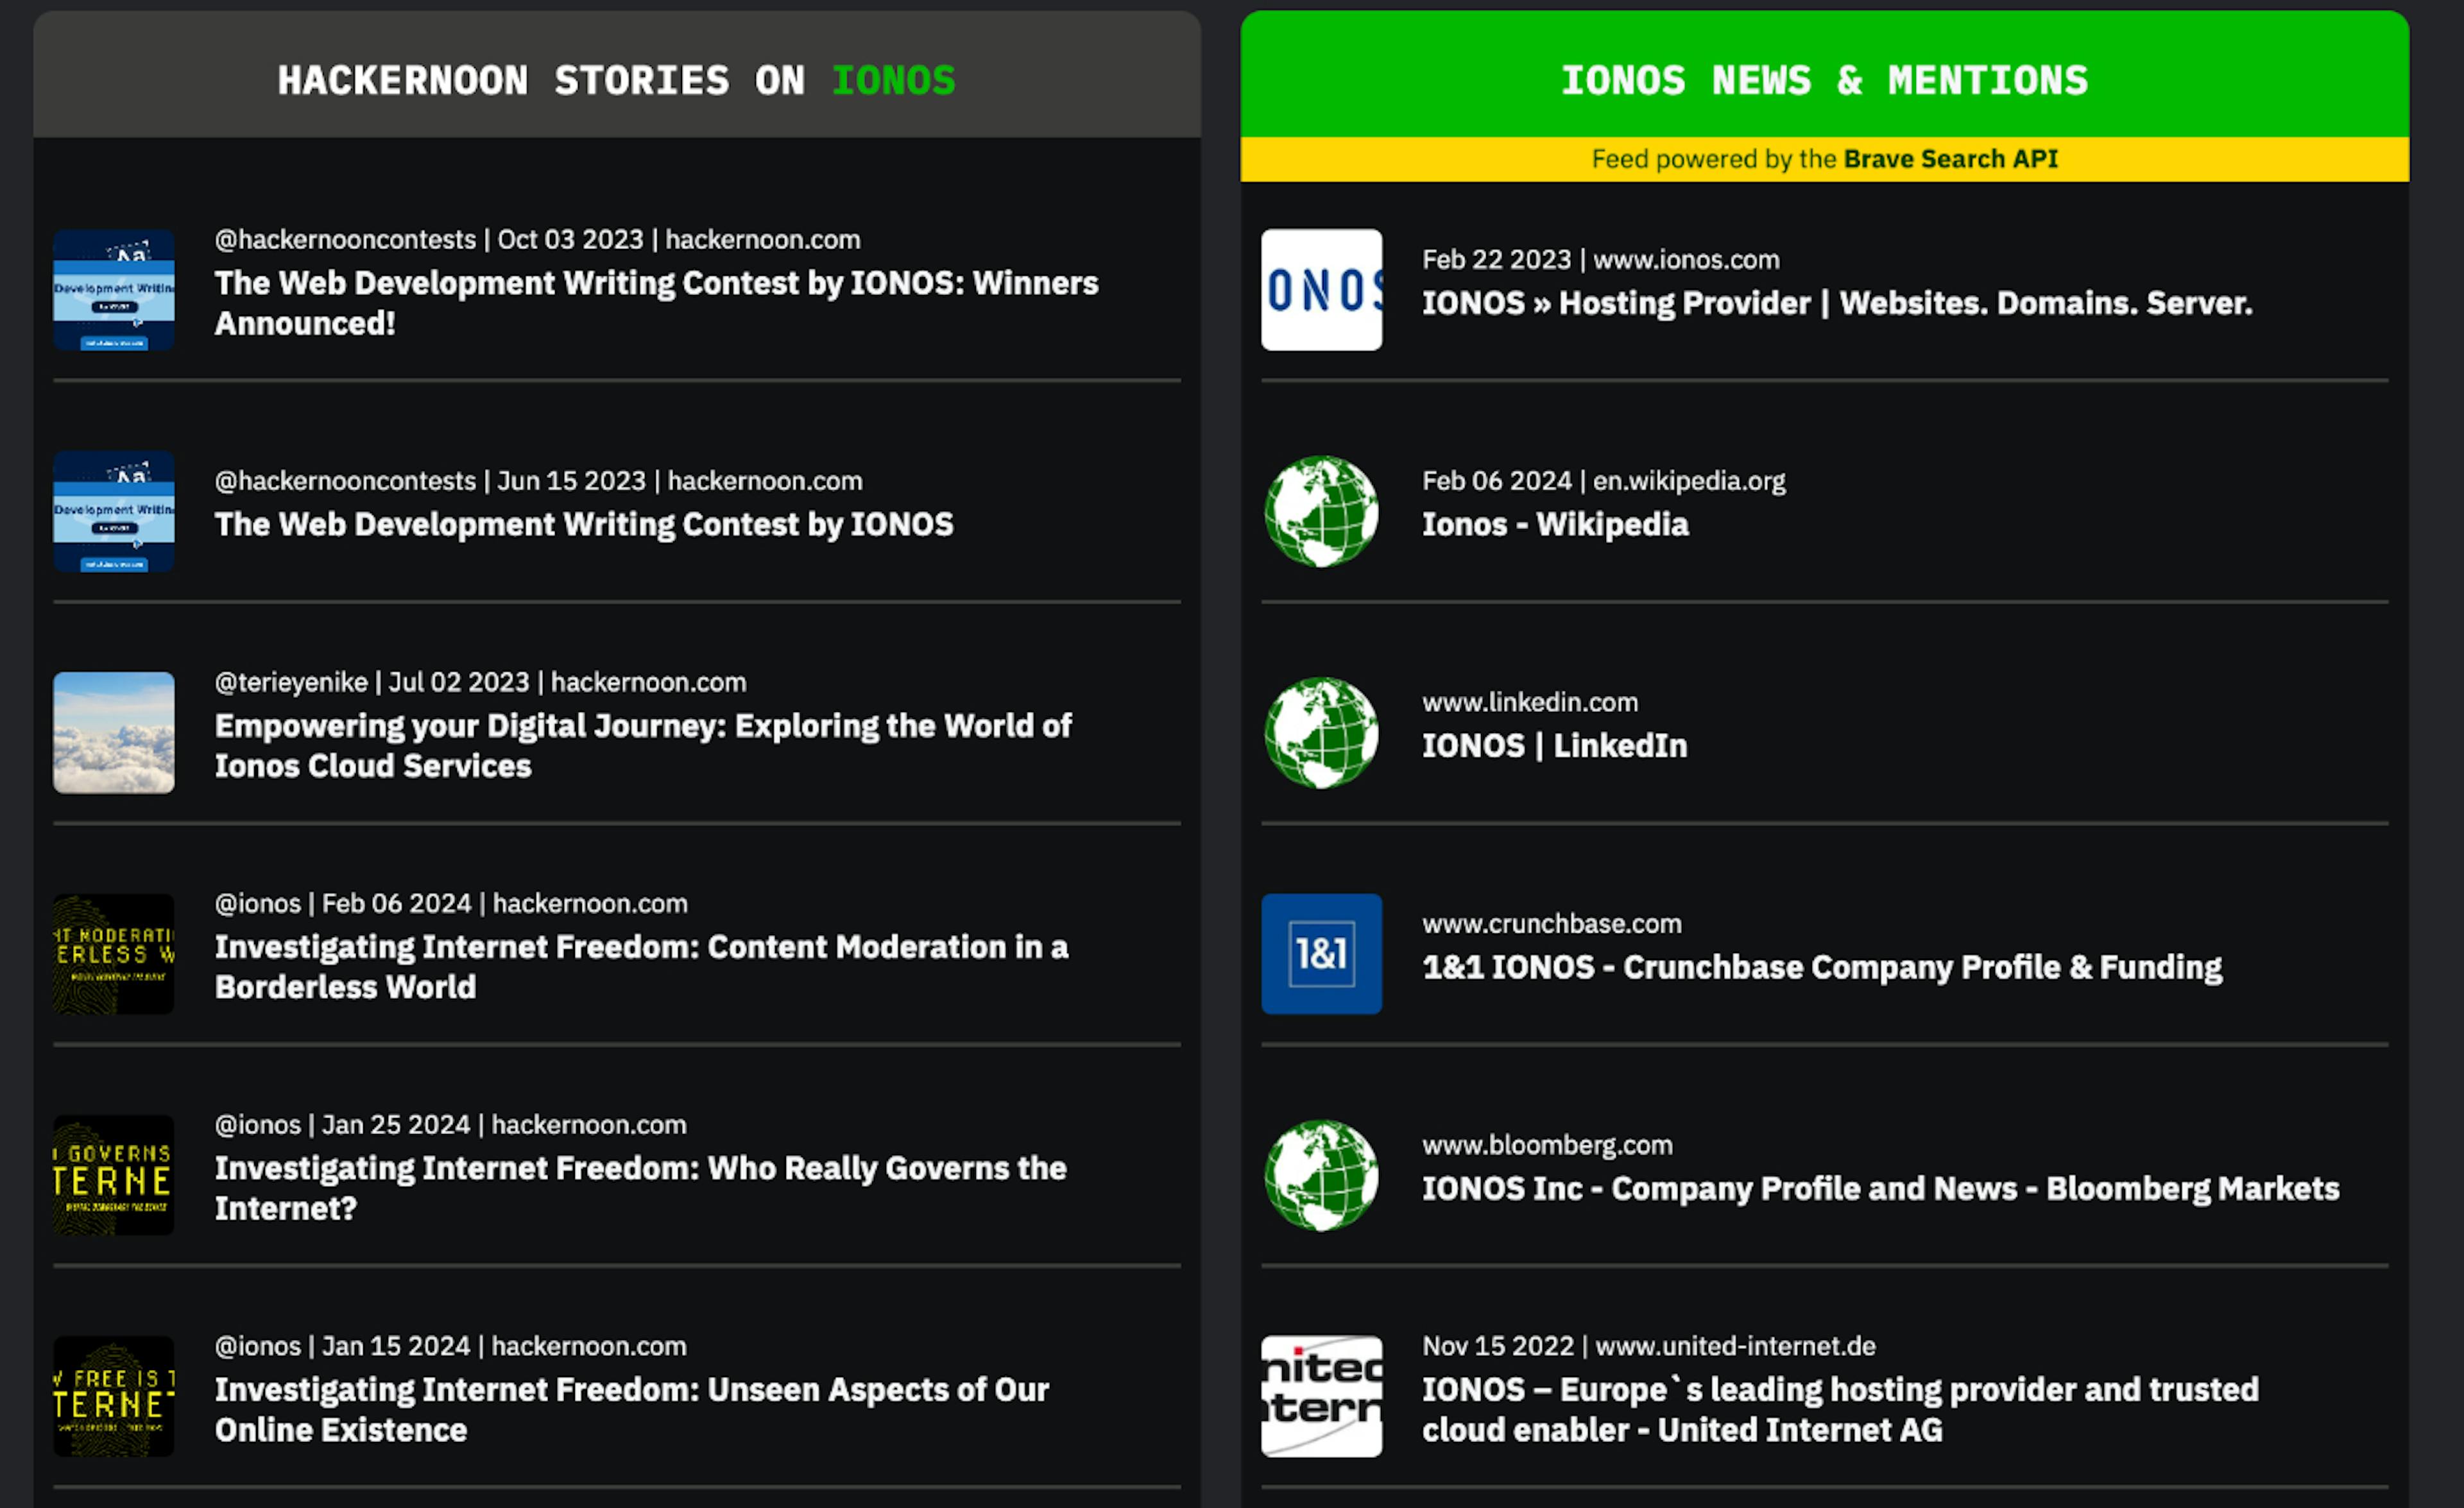Click the globe icon beside the Bloomberg Markets entry
The width and height of the screenshot is (2464, 1508).
(x=1321, y=1175)
